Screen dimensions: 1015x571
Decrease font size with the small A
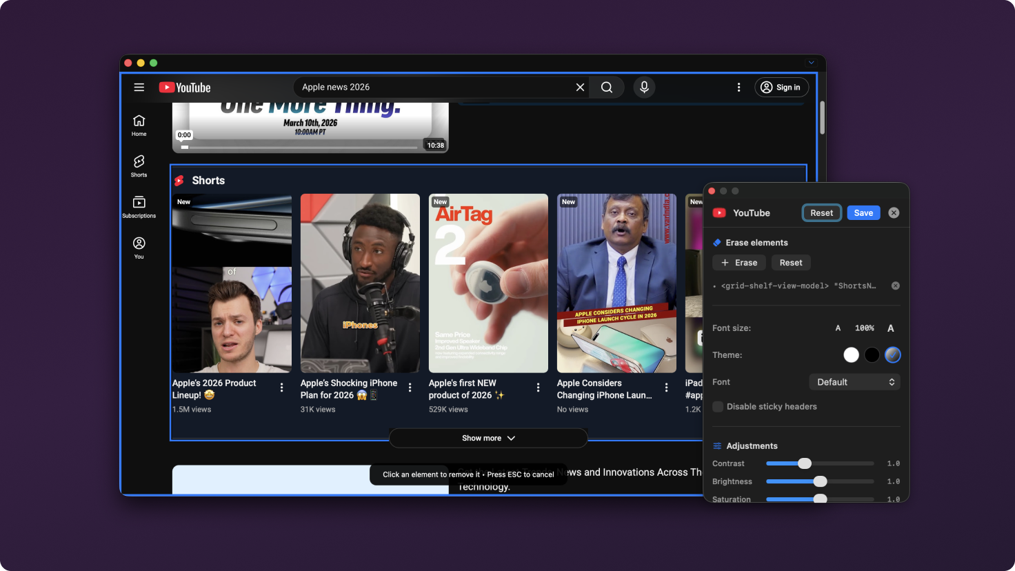(838, 328)
